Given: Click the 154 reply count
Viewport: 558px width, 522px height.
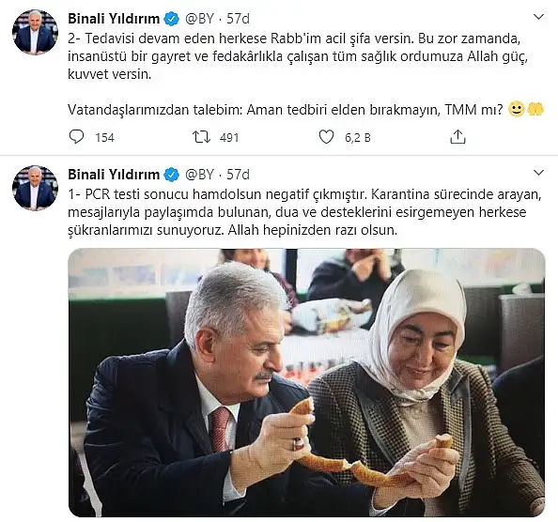Looking at the screenshot, I should (104, 138).
